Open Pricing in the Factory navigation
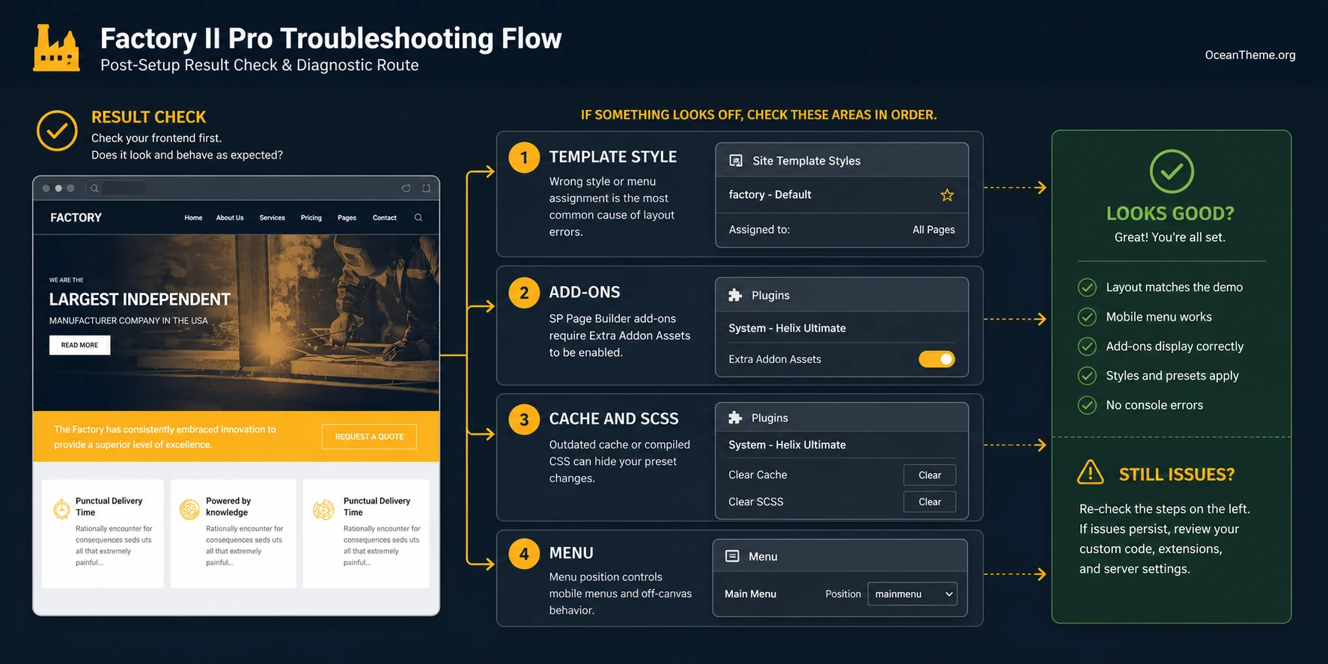 [311, 218]
